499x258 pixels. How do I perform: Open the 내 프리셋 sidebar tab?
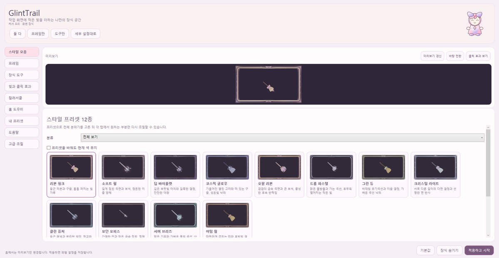coord(22,121)
